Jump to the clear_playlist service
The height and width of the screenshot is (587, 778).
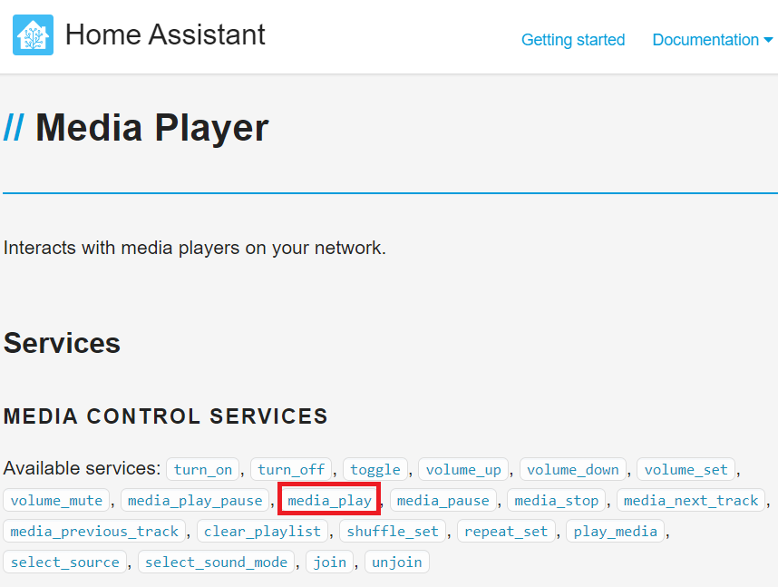tap(262, 531)
